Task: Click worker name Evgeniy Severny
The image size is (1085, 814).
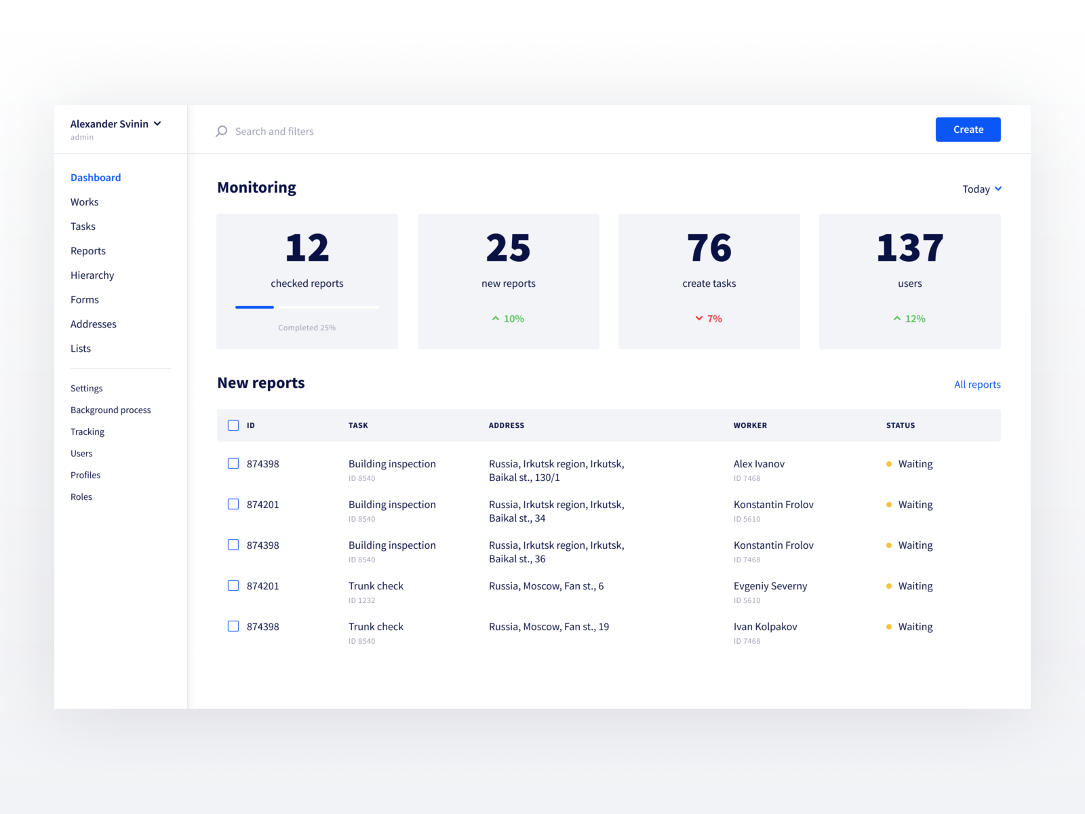Action: 770,586
